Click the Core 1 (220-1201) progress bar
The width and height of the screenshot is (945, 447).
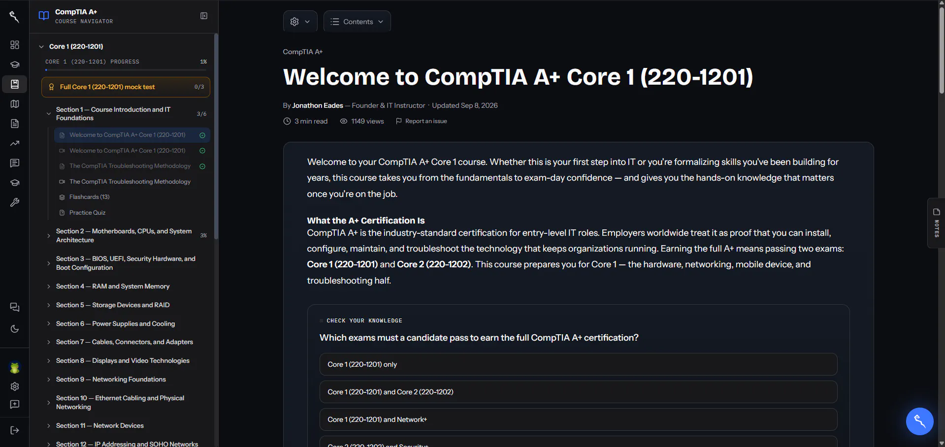pyautogui.click(x=126, y=70)
